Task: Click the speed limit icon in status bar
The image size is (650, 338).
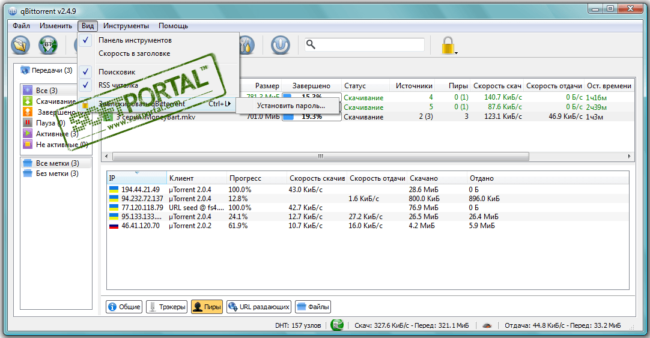Action: 487,325
